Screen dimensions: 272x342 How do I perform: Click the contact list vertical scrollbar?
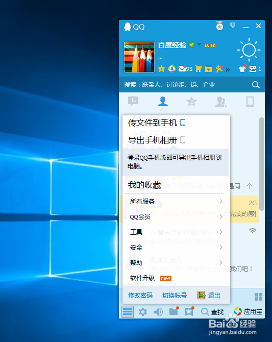[x=261, y=164]
